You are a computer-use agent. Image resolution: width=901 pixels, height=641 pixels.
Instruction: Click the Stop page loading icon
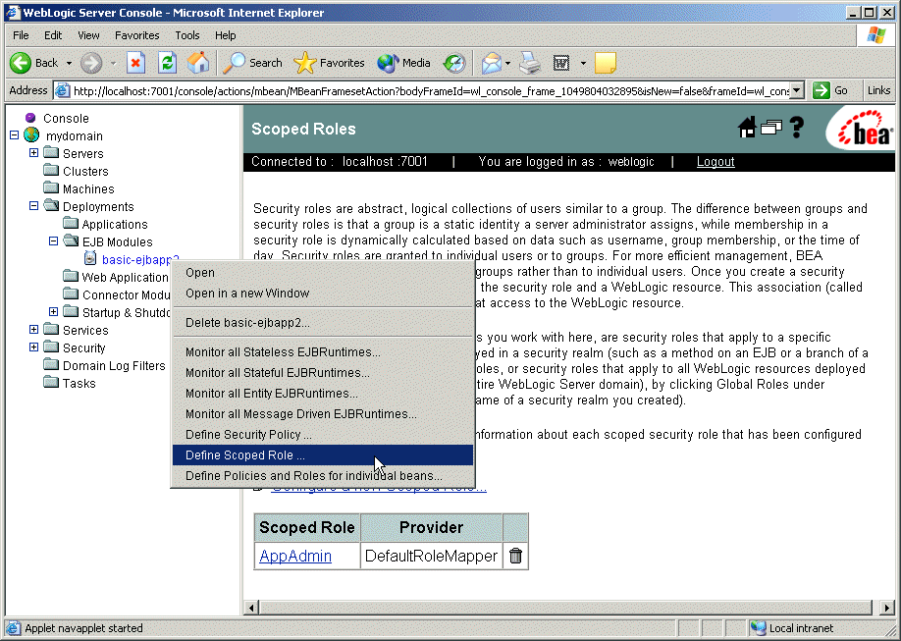[x=135, y=63]
